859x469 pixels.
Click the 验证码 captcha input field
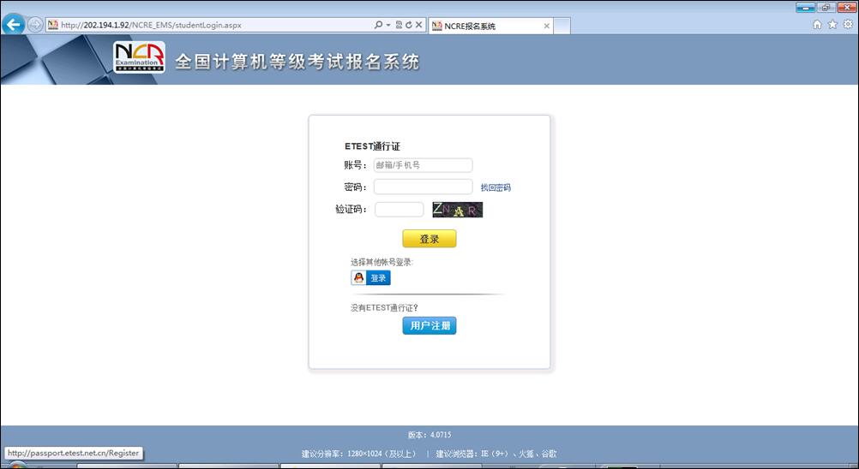pyautogui.click(x=399, y=210)
